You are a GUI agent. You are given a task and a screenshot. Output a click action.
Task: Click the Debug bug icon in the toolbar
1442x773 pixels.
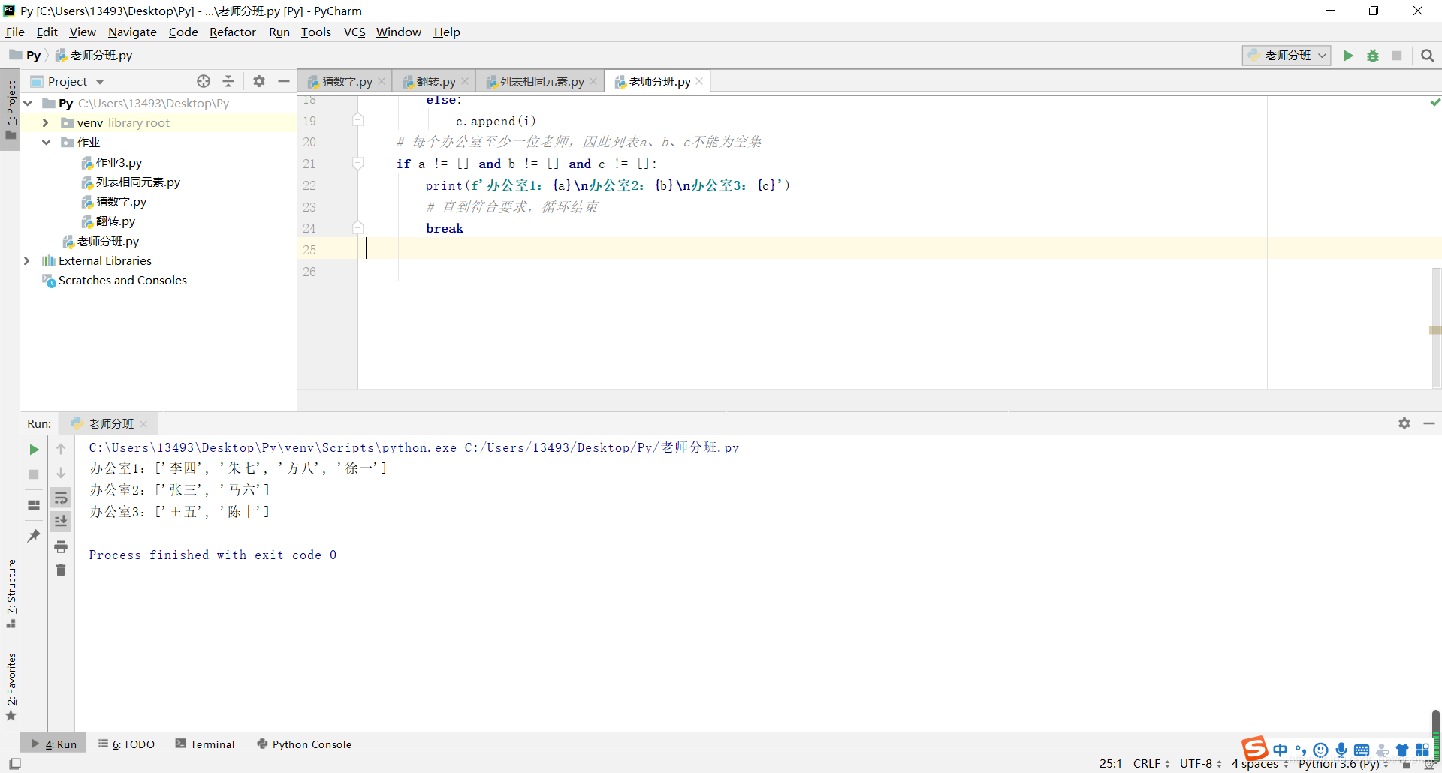(x=1373, y=56)
